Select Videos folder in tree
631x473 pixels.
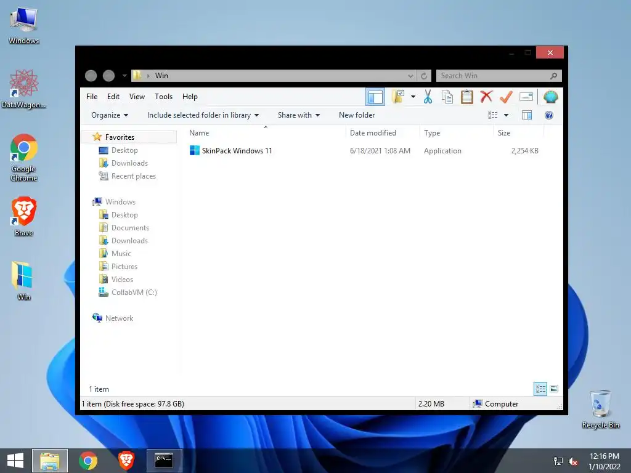(122, 279)
